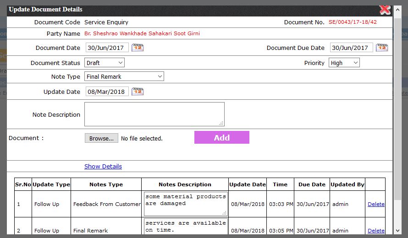Focus the Document Date input field

coord(107,48)
